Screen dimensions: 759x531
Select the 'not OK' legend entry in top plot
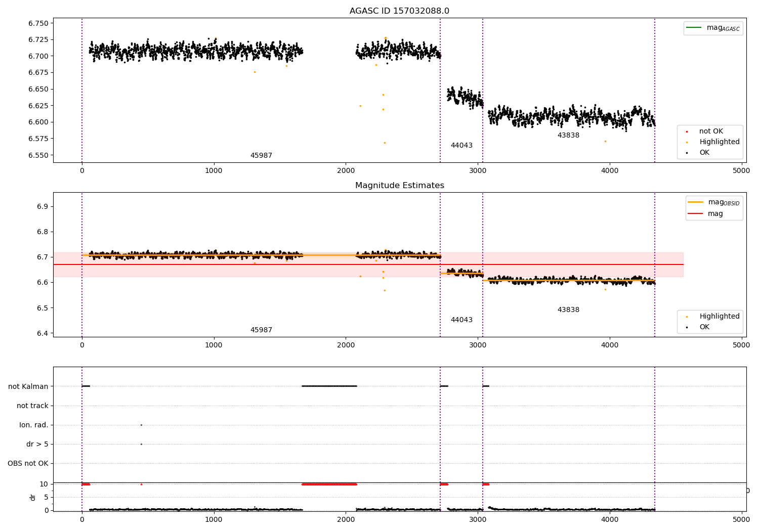click(711, 131)
